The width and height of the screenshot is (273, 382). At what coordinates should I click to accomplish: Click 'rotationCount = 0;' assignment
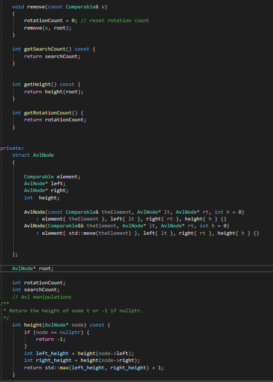pyautogui.click(x=51, y=21)
